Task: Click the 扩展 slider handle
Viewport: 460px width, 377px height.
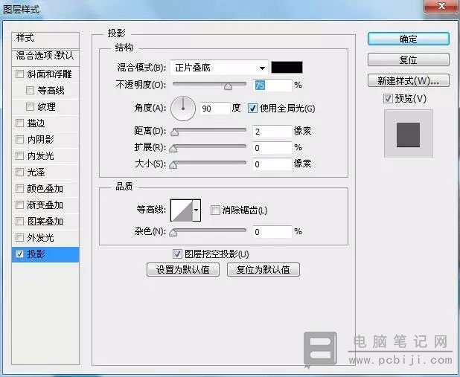Action: click(173, 149)
